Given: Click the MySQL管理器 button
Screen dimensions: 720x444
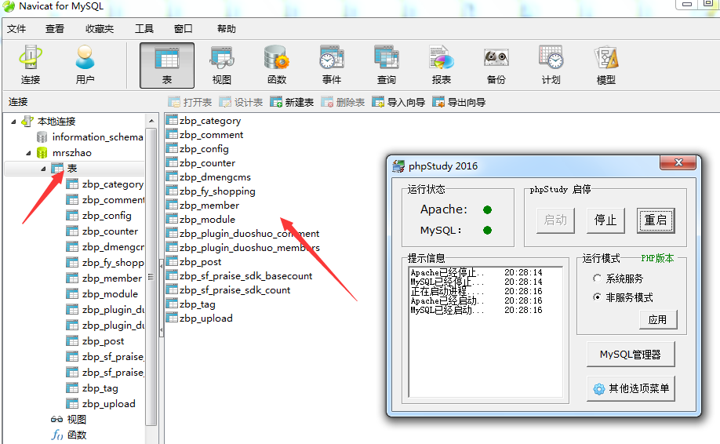Looking at the screenshot, I should [x=631, y=355].
